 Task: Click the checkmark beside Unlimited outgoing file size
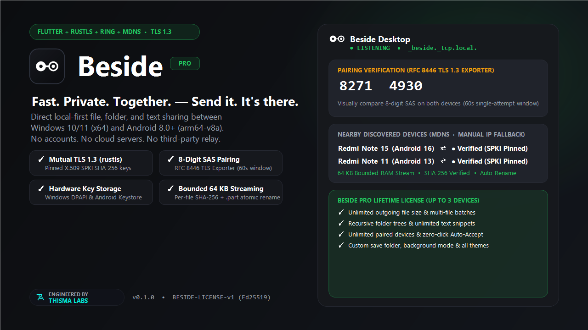[341, 213]
